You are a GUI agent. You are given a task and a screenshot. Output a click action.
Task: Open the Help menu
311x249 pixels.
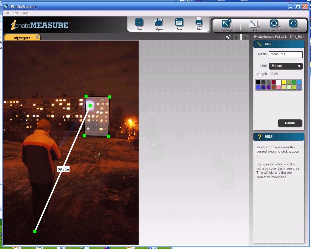point(25,13)
